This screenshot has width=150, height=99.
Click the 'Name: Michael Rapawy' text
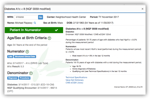point(20,23)
